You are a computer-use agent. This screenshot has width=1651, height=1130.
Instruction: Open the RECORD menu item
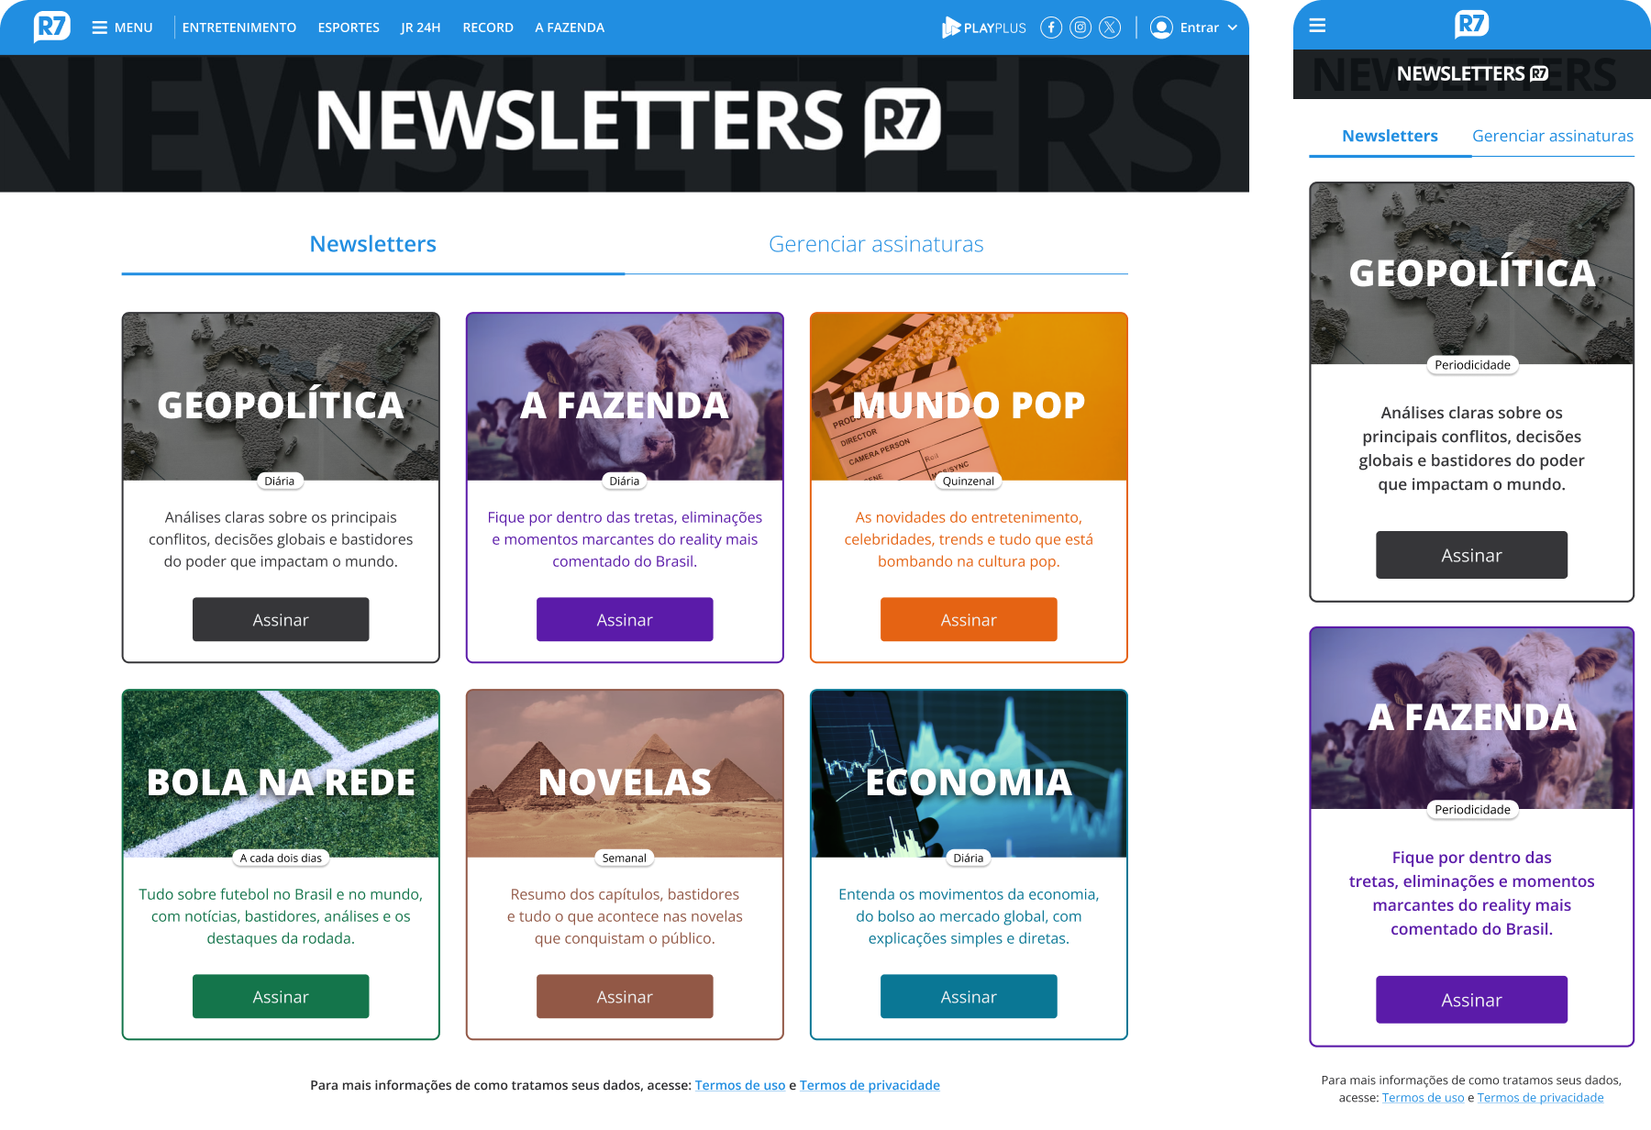pyautogui.click(x=488, y=28)
